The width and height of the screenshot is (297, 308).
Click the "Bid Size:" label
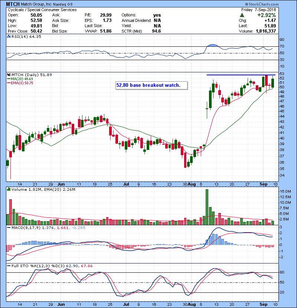point(60,31)
